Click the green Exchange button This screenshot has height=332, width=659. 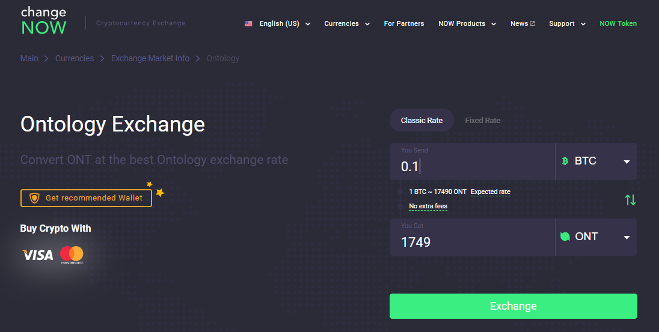(x=513, y=306)
